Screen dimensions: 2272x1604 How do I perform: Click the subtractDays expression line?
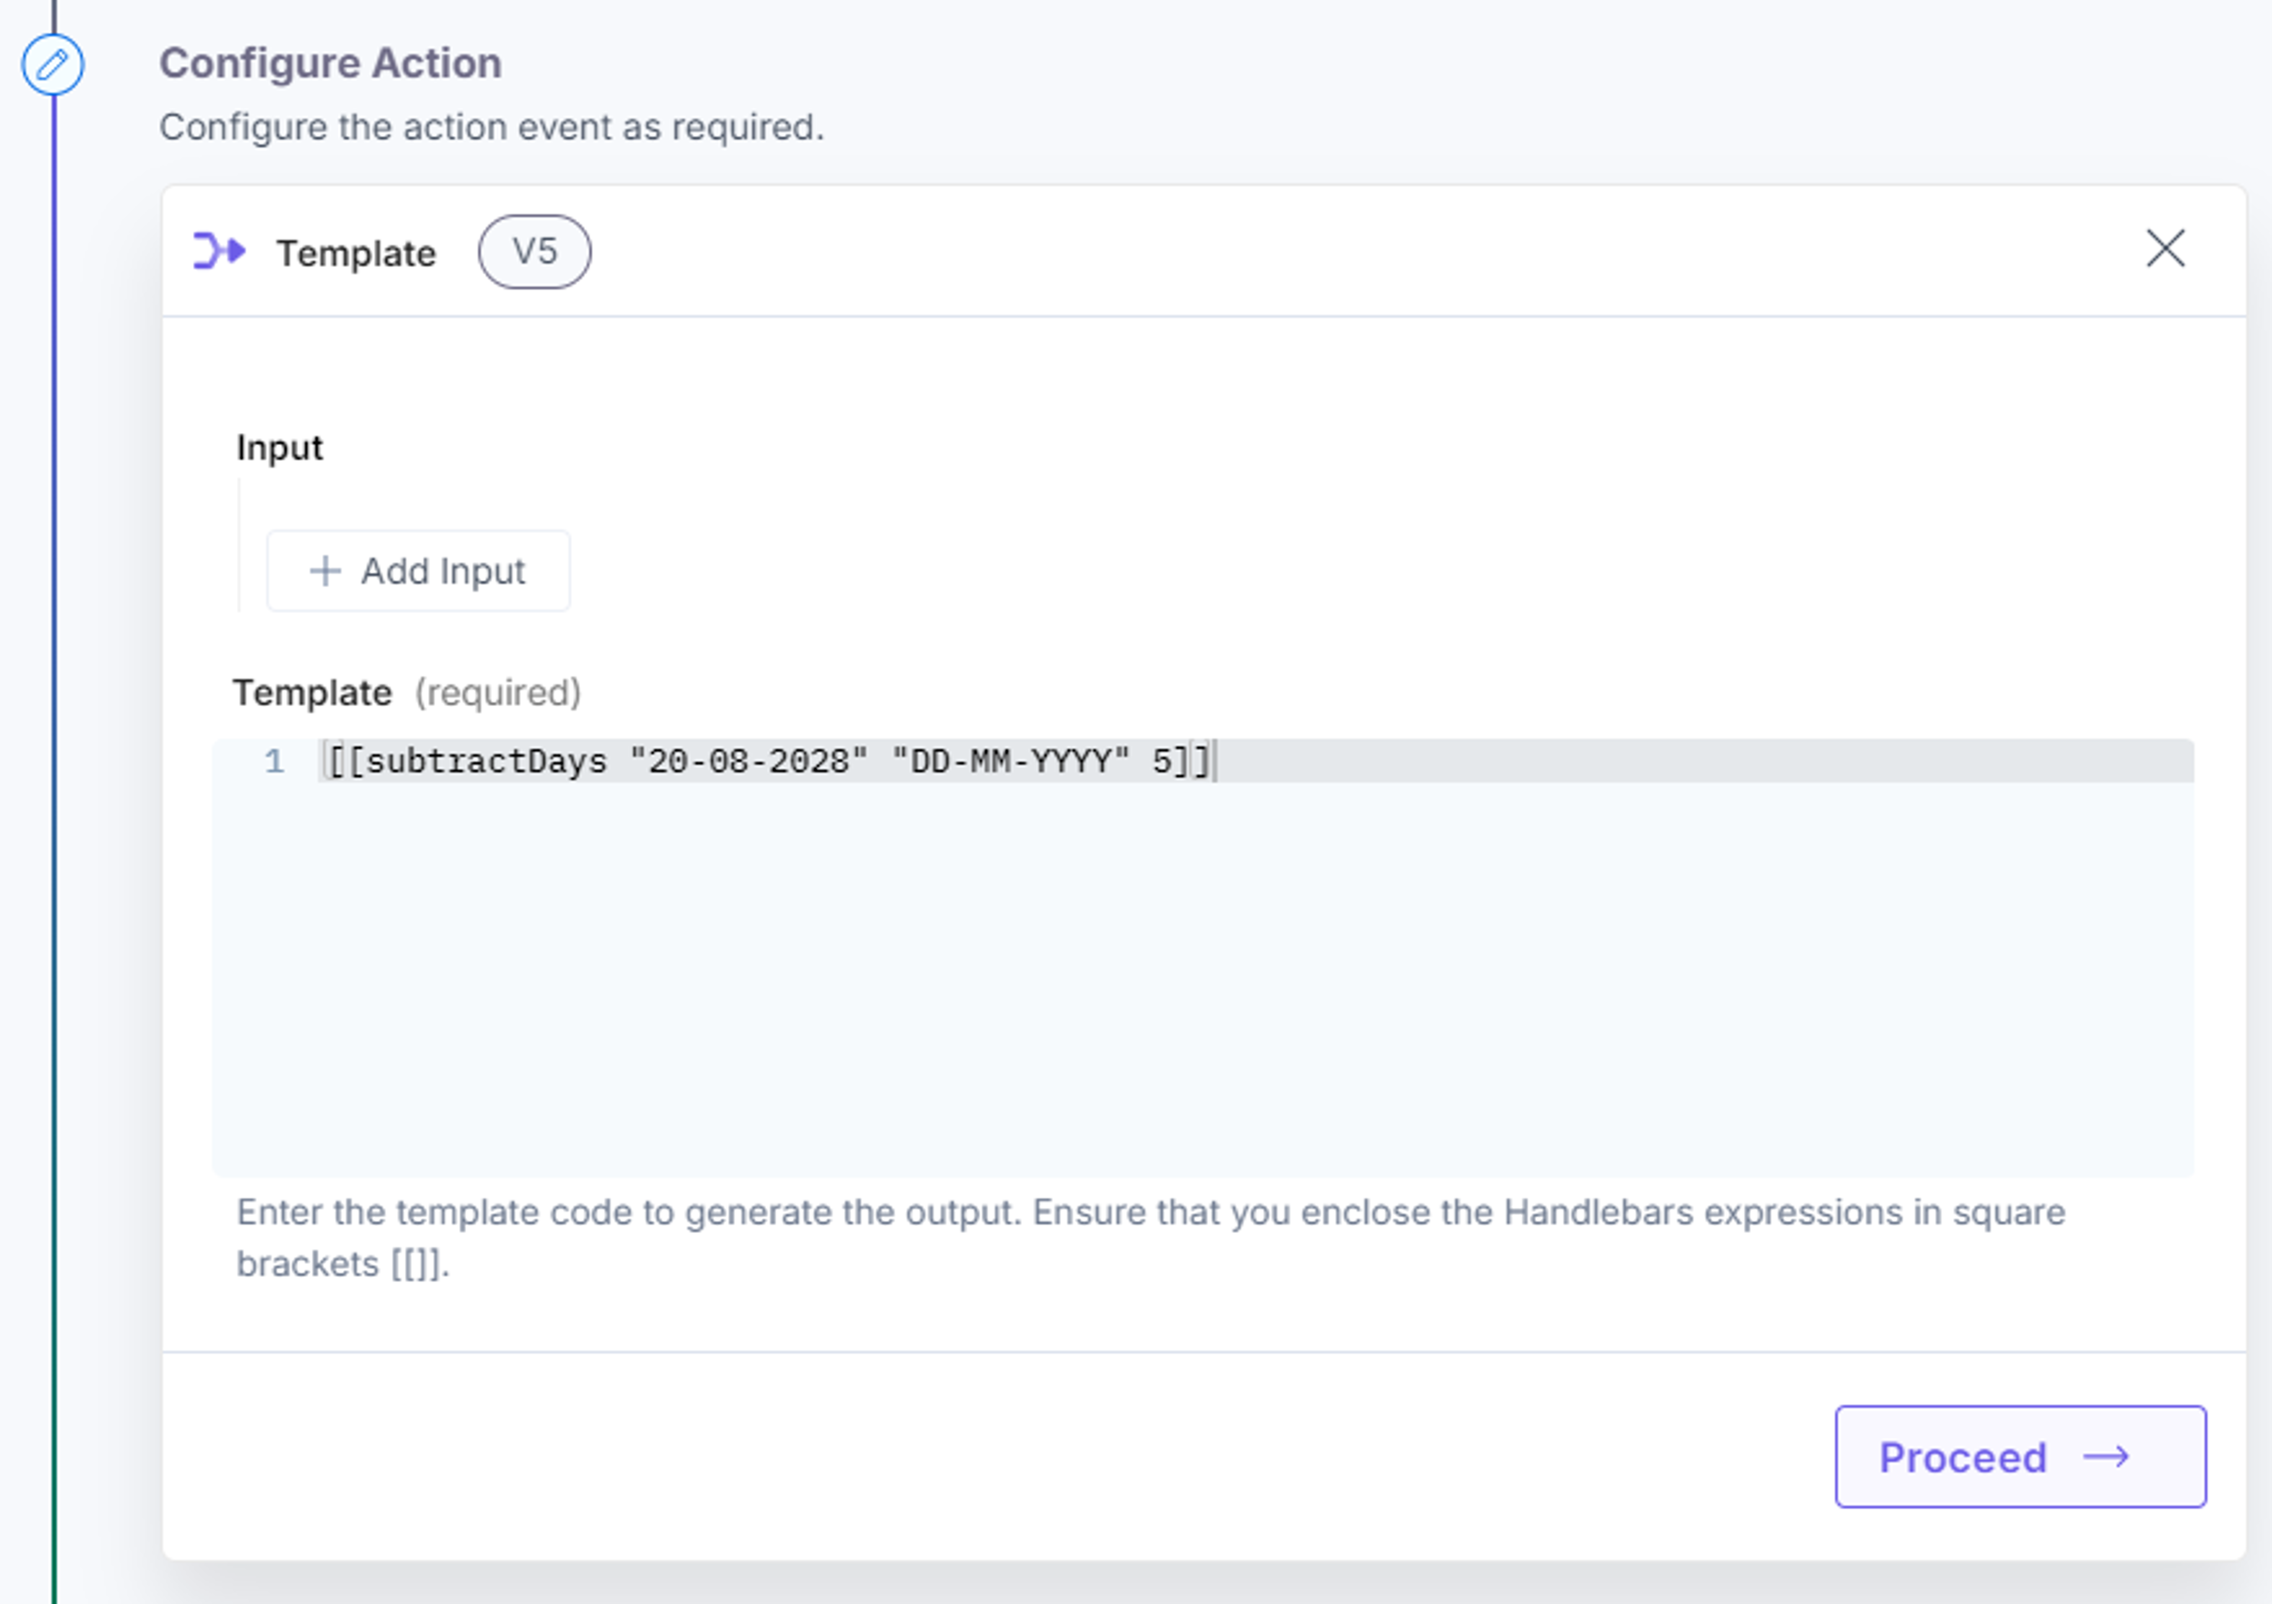click(x=769, y=761)
